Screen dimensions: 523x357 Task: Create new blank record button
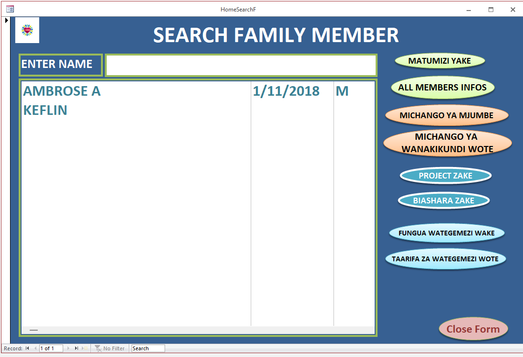tap(85, 348)
